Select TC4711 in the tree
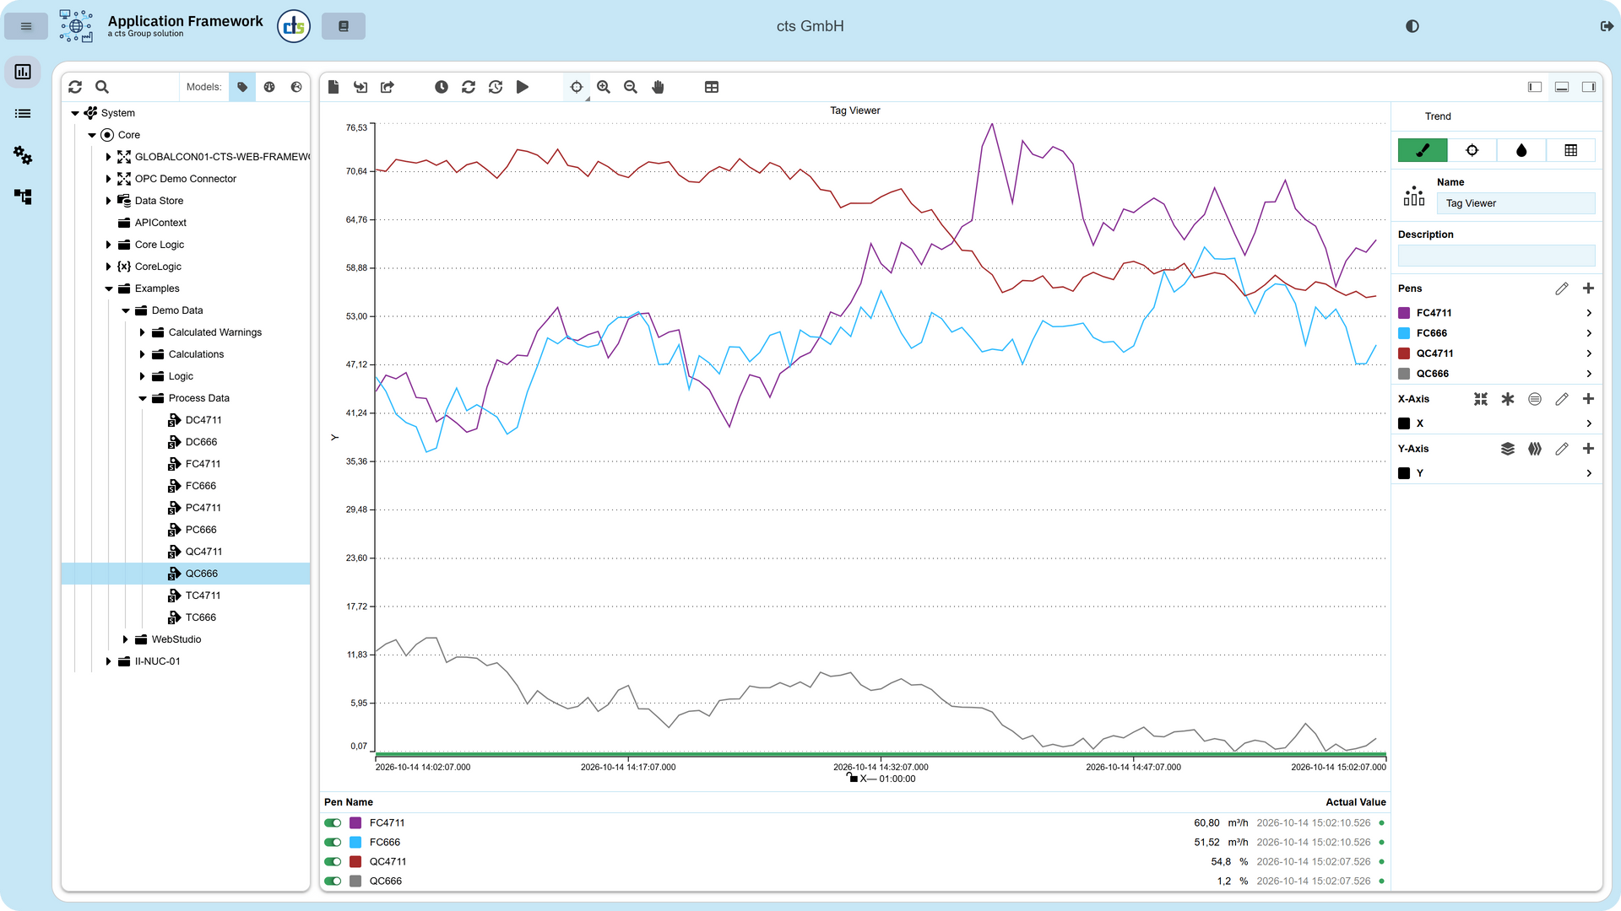Viewport: 1621px width, 911px height. coord(203,596)
